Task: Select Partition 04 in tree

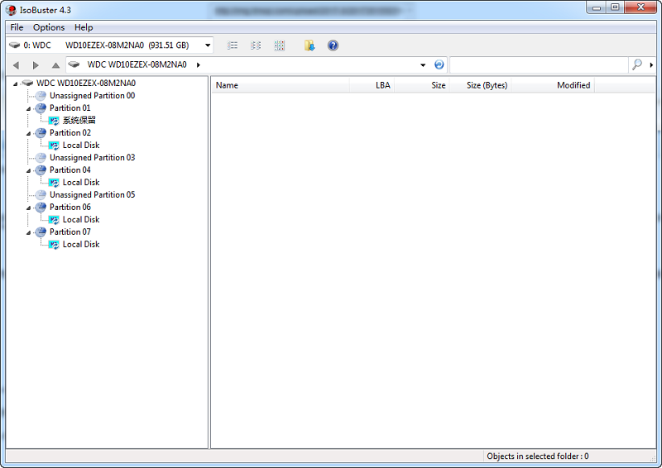Action: [70, 170]
